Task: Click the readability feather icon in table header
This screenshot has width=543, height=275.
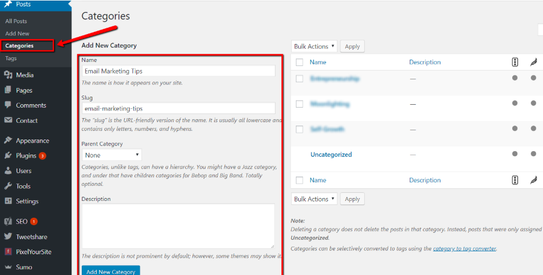Action: (533, 62)
